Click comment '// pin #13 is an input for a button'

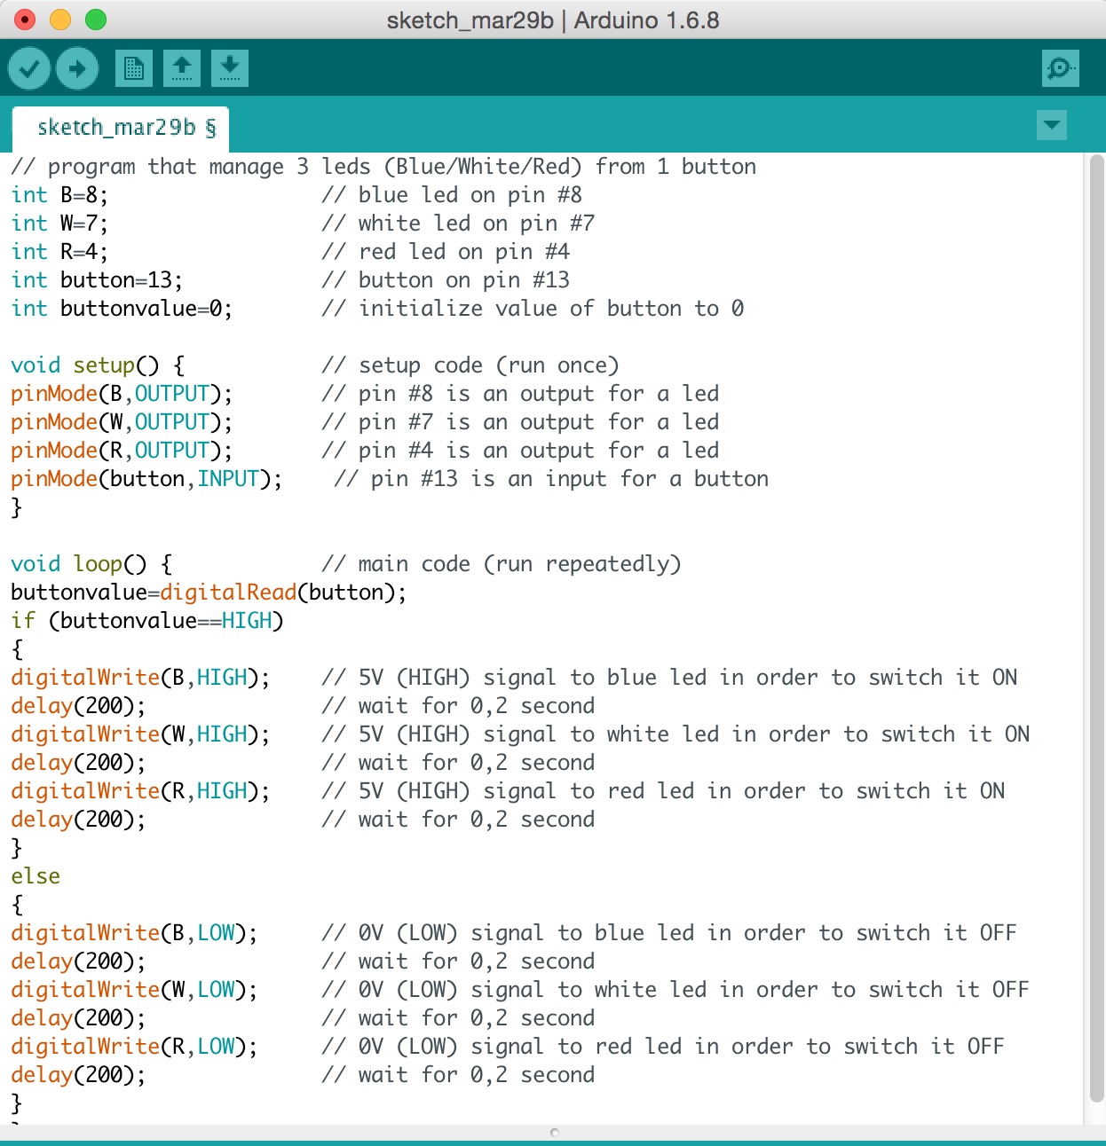click(551, 479)
